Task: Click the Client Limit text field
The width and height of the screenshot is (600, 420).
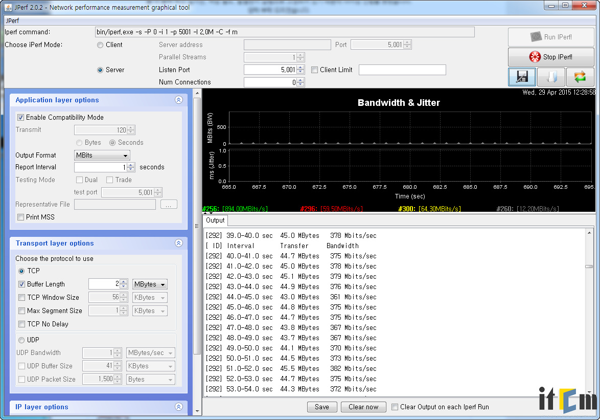Action: (x=403, y=70)
